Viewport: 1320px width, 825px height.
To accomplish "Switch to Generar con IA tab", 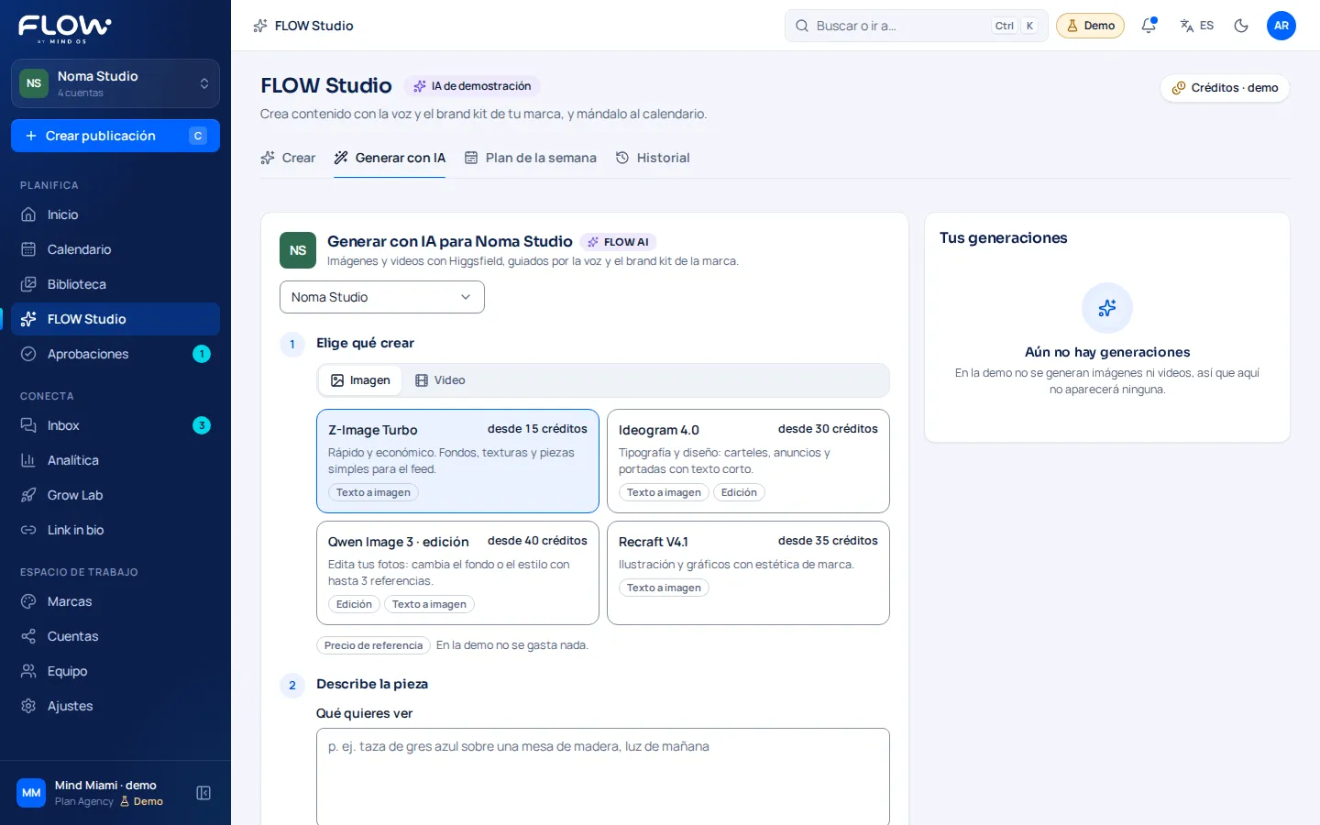I will [x=390, y=158].
